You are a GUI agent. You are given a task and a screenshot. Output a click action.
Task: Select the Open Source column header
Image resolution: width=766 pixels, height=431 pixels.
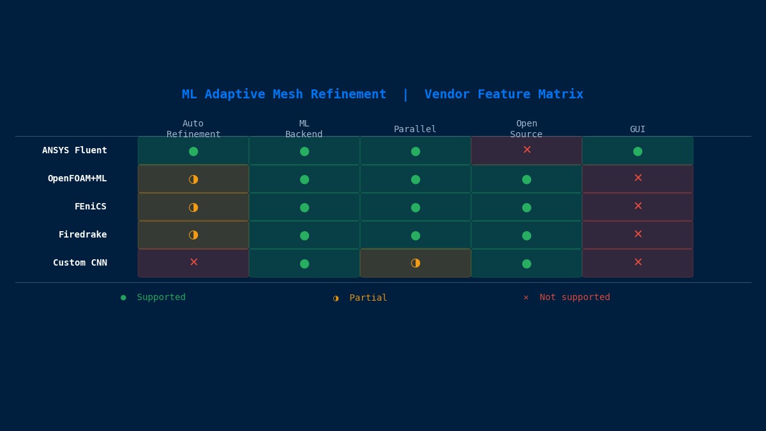(x=527, y=129)
